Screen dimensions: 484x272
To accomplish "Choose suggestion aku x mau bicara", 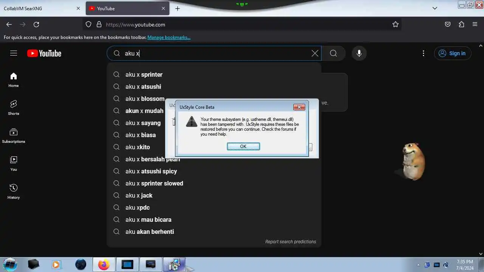I will (214, 219).
